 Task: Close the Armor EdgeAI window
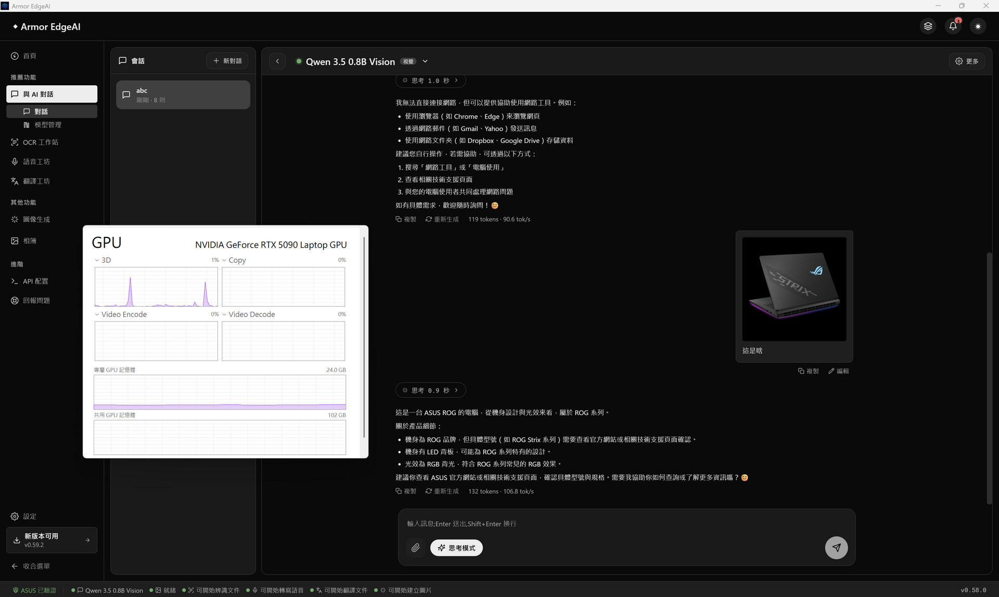986,6
